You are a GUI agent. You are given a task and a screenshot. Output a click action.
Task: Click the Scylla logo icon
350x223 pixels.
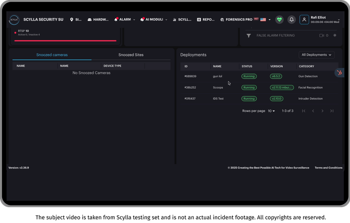pos(14,20)
